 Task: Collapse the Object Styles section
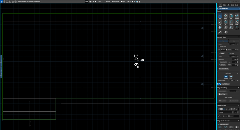tap(238, 105)
